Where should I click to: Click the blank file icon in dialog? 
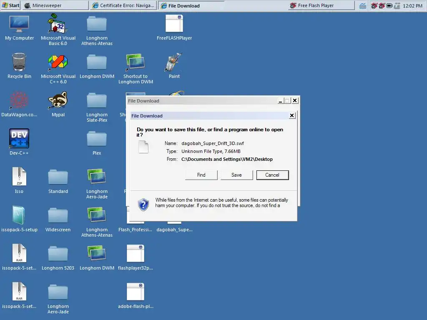pyautogui.click(x=143, y=147)
